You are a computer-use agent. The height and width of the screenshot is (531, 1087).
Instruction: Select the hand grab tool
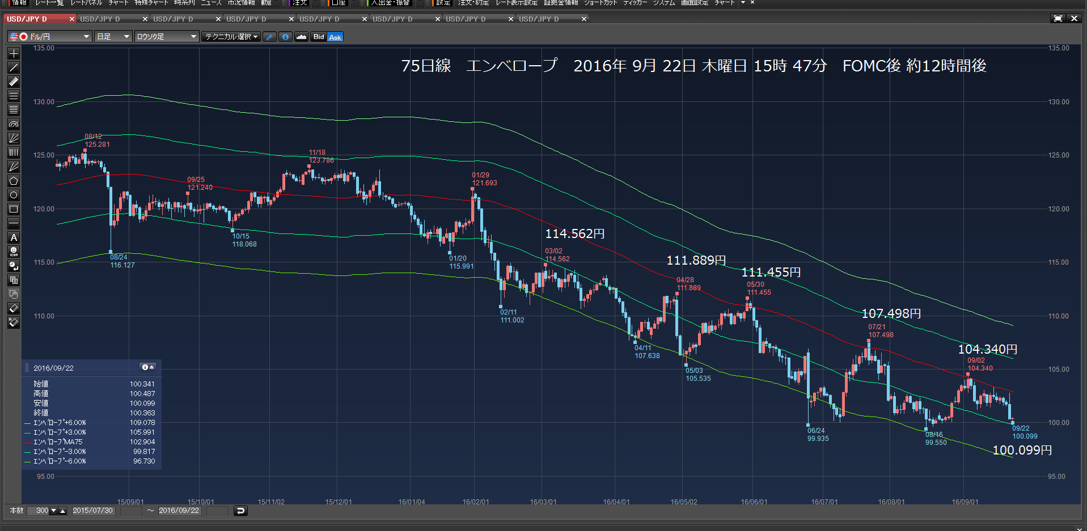[14, 294]
